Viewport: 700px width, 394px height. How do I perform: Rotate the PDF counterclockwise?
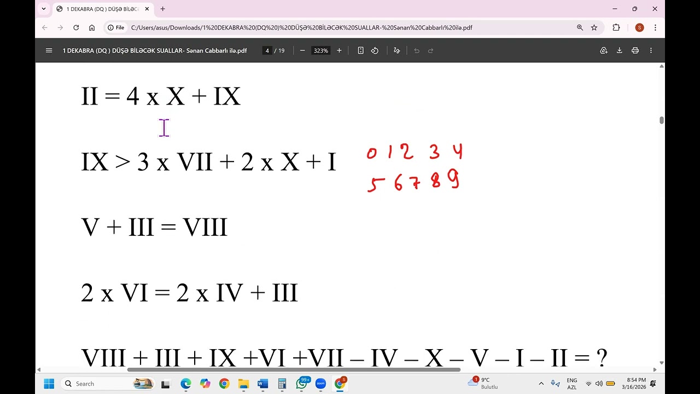pyautogui.click(x=375, y=50)
